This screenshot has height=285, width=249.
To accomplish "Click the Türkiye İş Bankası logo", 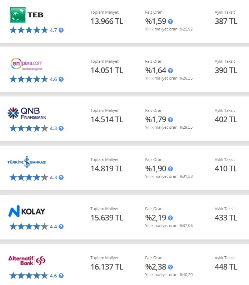I will (x=27, y=162).
